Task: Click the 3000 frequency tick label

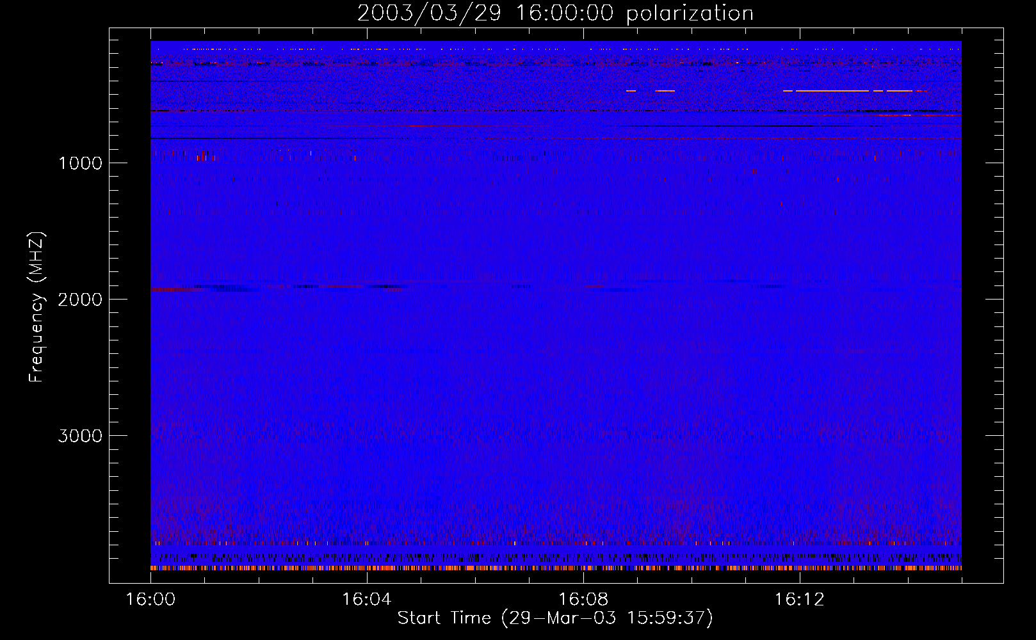Action: [80, 436]
